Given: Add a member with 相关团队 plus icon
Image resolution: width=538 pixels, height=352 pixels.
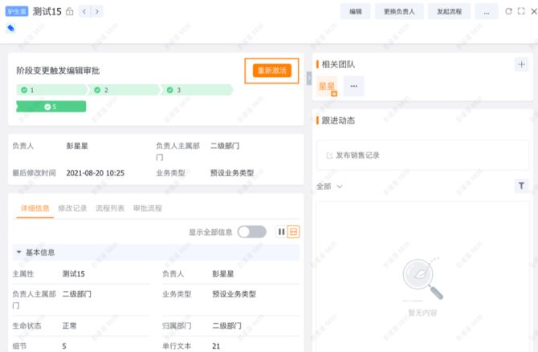Looking at the screenshot, I should click(x=520, y=65).
